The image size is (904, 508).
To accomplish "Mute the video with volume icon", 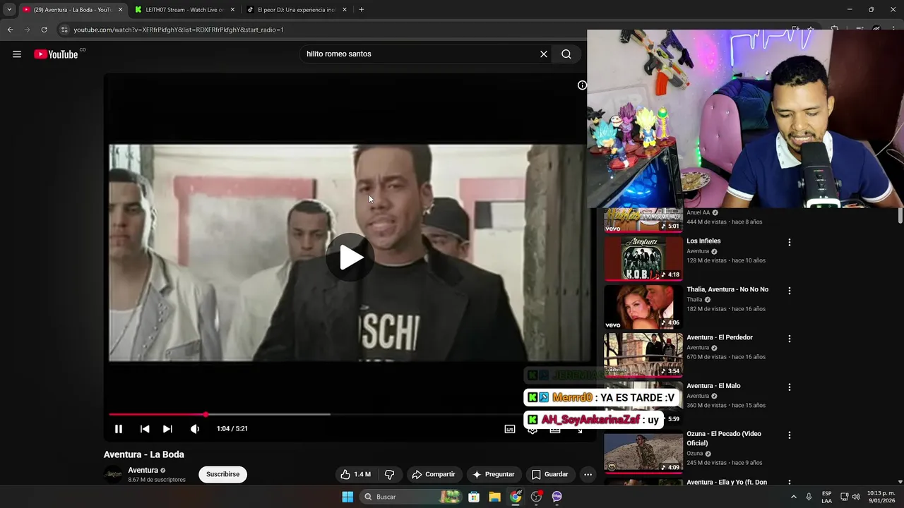I will [195, 429].
